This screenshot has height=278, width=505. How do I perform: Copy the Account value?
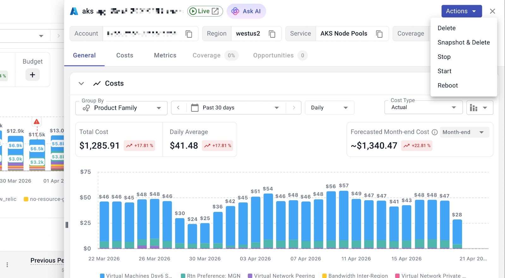[x=189, y=34]
